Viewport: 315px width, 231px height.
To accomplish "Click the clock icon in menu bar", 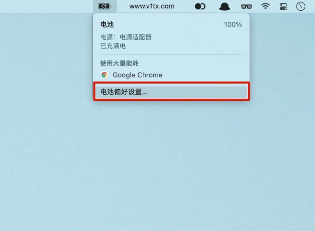I will tap(301, 7).
